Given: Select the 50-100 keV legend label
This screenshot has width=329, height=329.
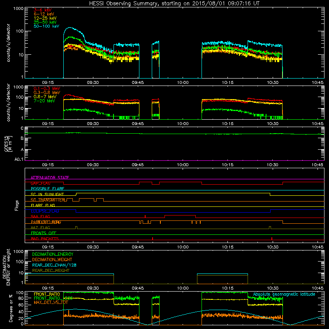Looking at the screenshot, I should pyautogui.click(x=46, y=26).
